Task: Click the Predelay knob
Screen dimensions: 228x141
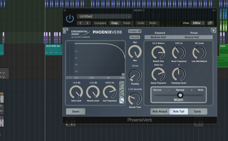Action: click(135, 75)
